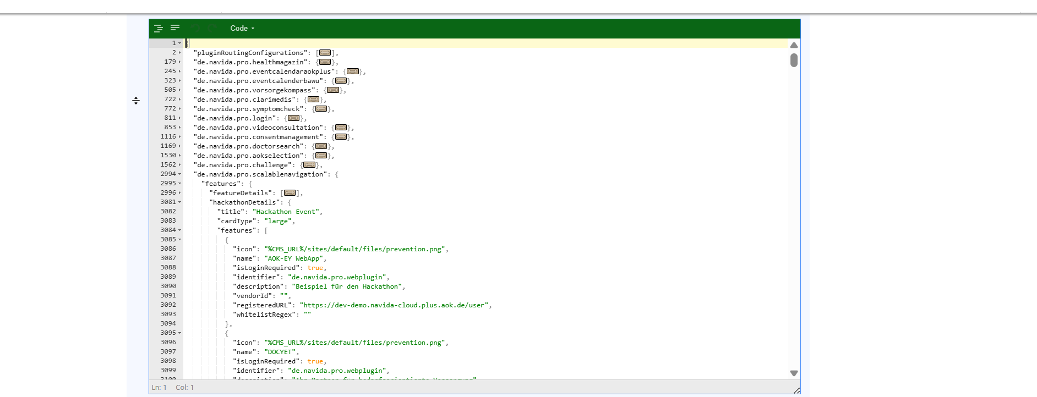The image size is (1037, 397).
Task: Click the collapsed placeholder after pluginRoutingConfigurations
Action: [x=325, y=53]
